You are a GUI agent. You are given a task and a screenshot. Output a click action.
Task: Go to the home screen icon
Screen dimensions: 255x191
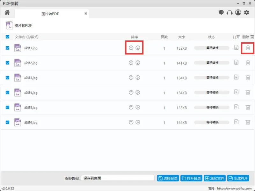pos(7,12)
